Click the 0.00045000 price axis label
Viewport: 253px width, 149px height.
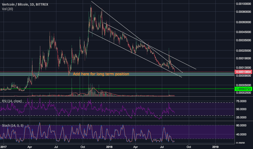coord(243,32)
